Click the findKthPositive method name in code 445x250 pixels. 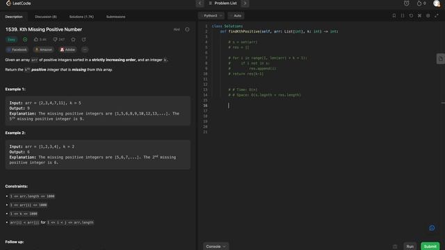[x=244, y=31]
